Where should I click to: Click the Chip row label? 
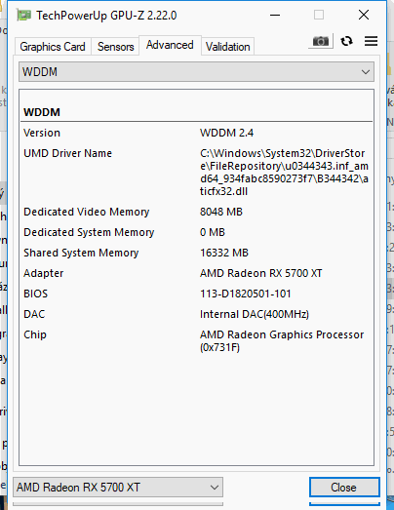35,334
